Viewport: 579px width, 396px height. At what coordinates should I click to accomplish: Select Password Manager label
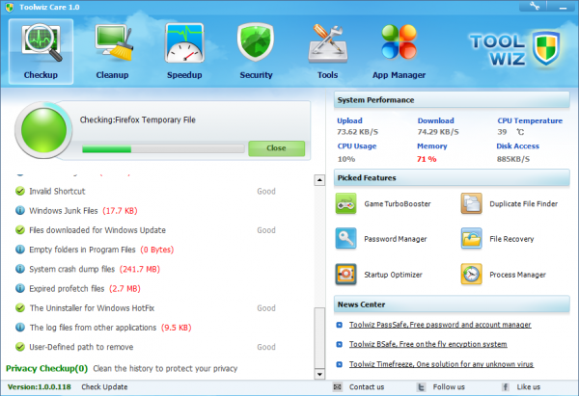395,239
